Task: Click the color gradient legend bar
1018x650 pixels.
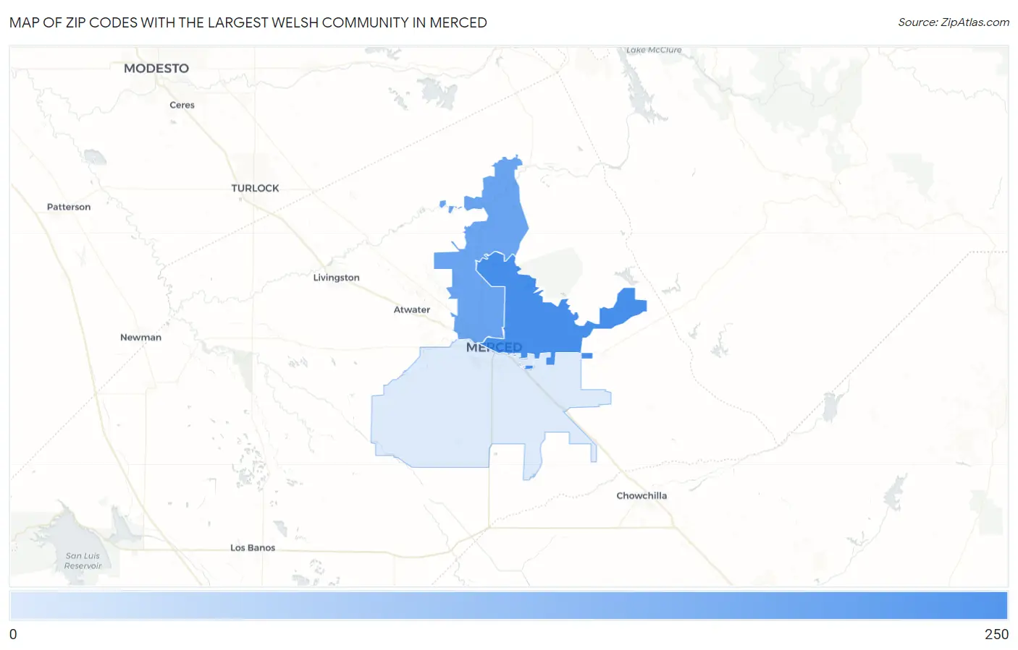Action: point(509,606)
